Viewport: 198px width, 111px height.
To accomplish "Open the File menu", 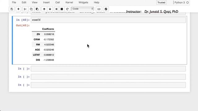I will tap(14, 2).
